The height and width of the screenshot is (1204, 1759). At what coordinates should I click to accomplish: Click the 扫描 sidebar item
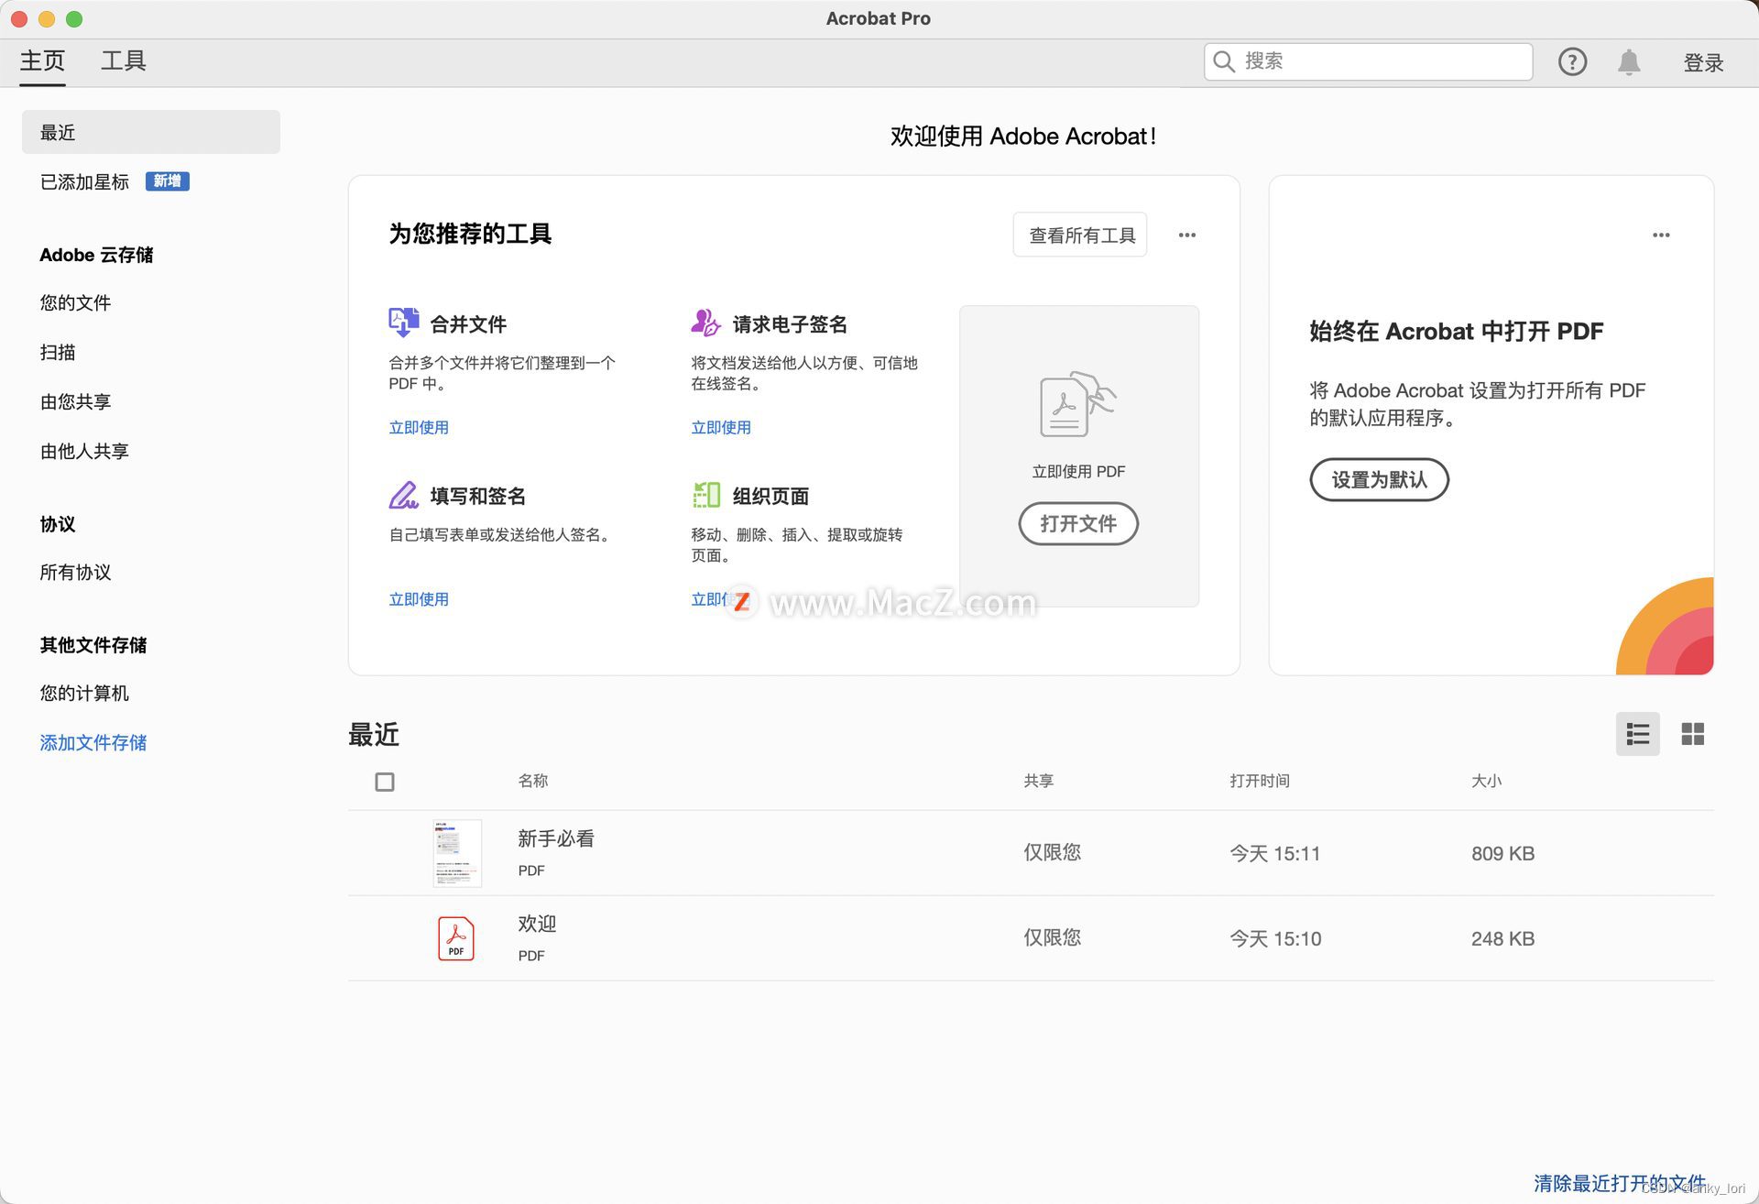pyautogui.click(x=58, y=352)
